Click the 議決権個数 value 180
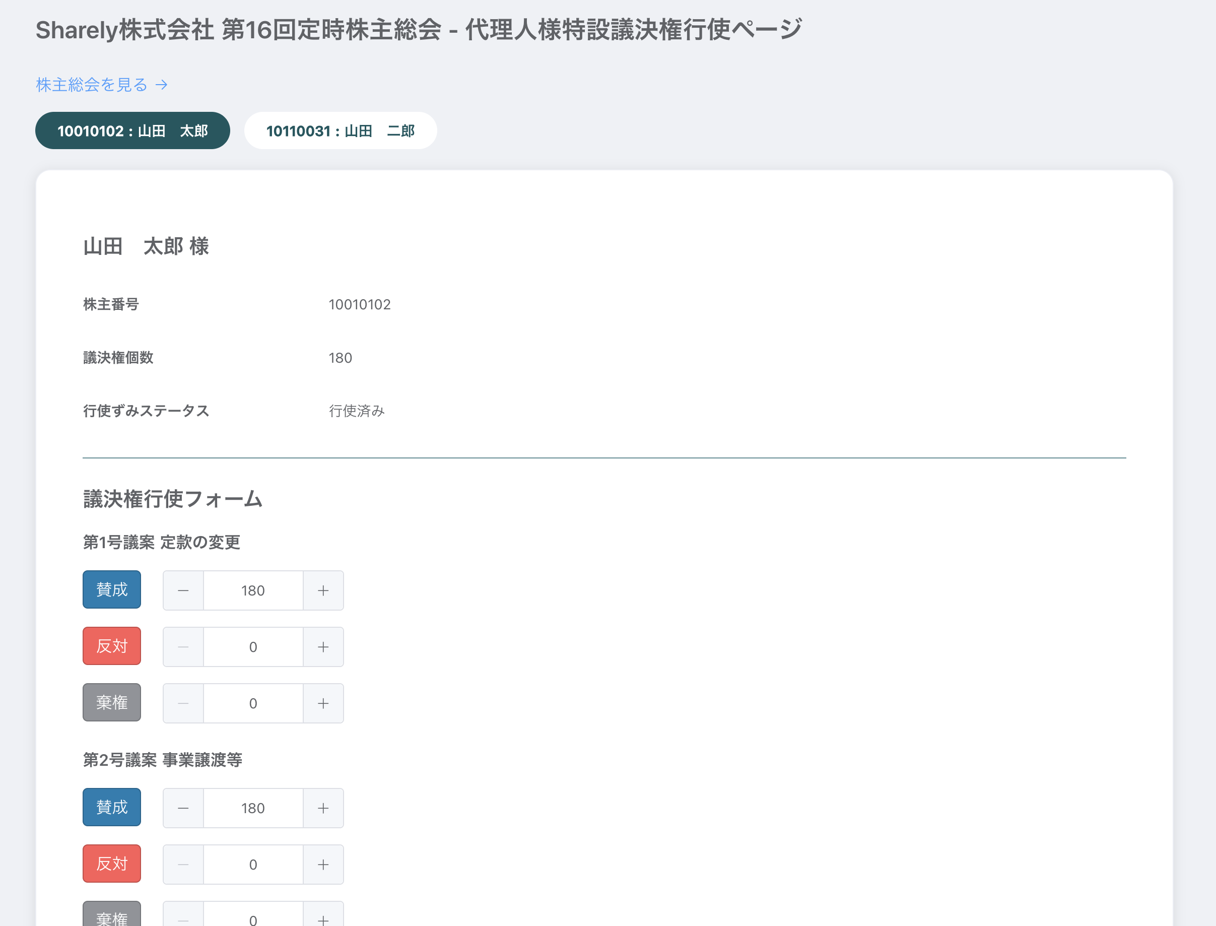1216x926 pixels. click(341, 358)
